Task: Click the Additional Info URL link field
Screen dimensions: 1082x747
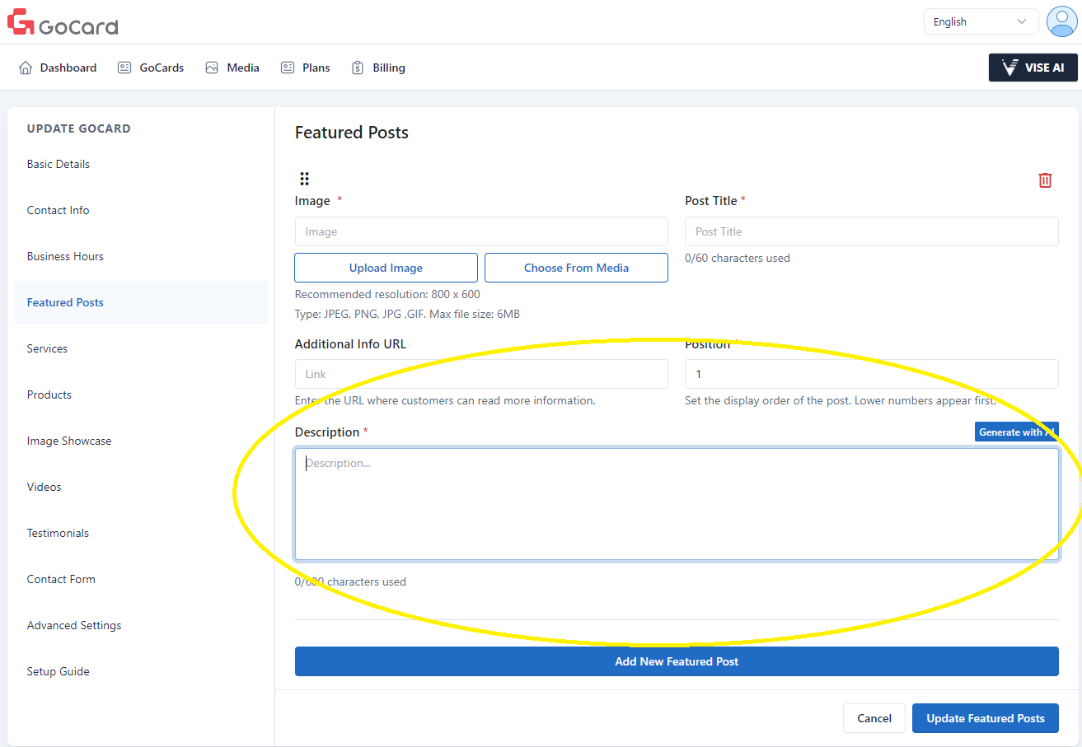Action: pos(481,374)
